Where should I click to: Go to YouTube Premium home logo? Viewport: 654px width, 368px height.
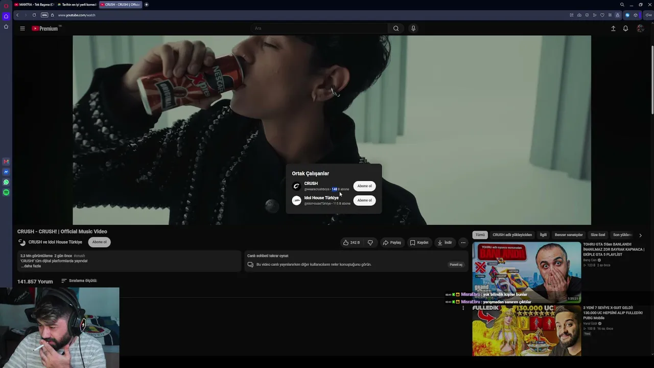(x=45, y=29)
